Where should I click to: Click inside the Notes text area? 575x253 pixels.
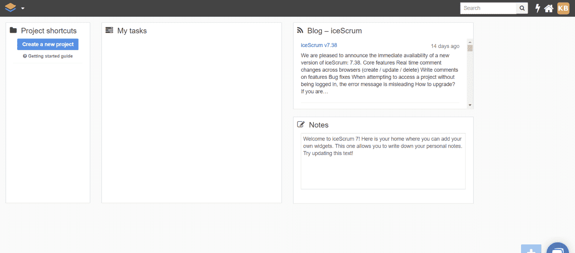[x=383, y=161]
